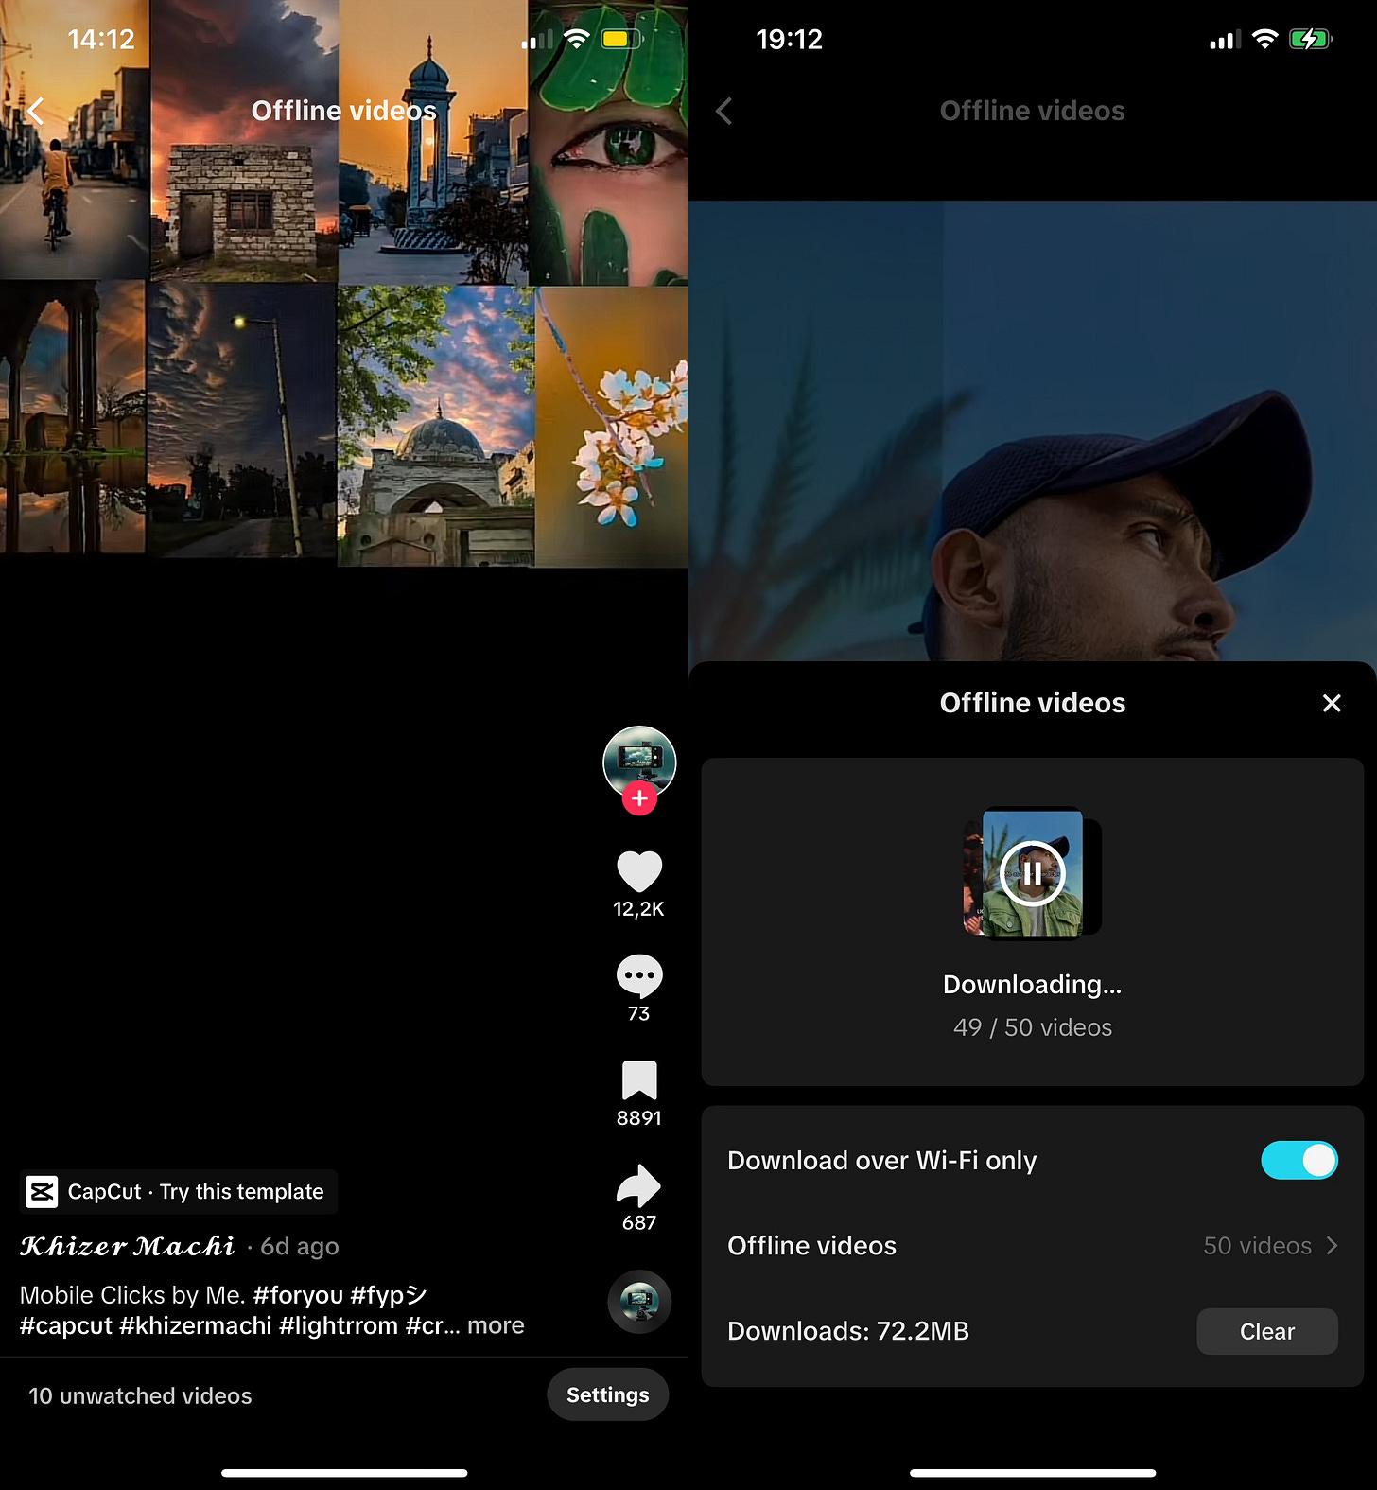The height and width of the screenshot is (1490, 1377).
Task: Tap the 73 comments count
Action: coord(639,1014)
